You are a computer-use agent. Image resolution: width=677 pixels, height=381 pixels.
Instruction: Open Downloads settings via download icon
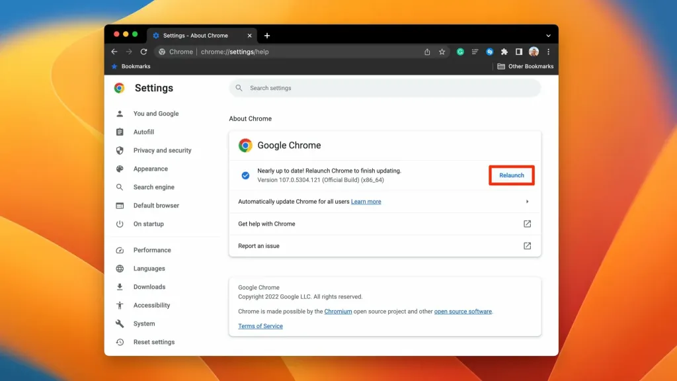(120, 286)
